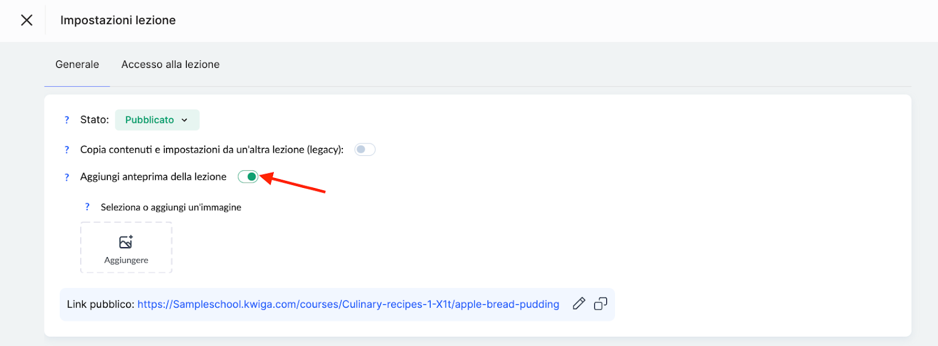Screen dimensions: 938x346
Task: Click the Aggiungi anteprima della lezione label
Action: 153,177
